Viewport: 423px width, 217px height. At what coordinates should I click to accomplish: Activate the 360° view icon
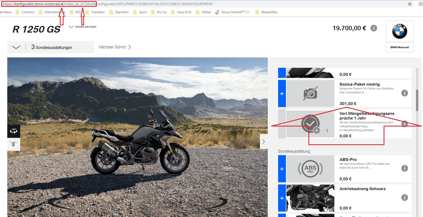pyautogui.click(x=14, y=131)
